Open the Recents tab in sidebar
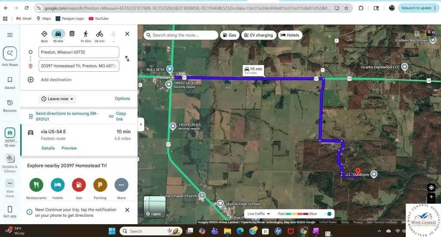 10,105
